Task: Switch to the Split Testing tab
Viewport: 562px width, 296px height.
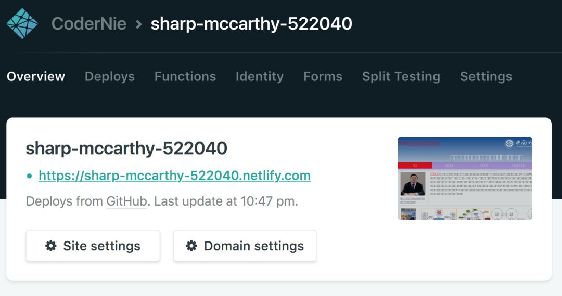Action: [401, 76]
